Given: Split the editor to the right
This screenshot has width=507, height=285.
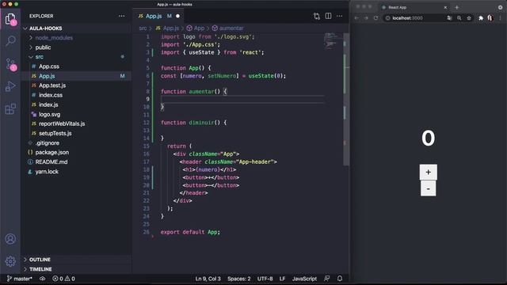Looking at the screenshot, I should (328, 16).
